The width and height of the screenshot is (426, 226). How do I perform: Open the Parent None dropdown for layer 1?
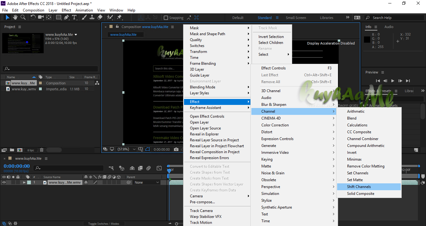[147, 183]
